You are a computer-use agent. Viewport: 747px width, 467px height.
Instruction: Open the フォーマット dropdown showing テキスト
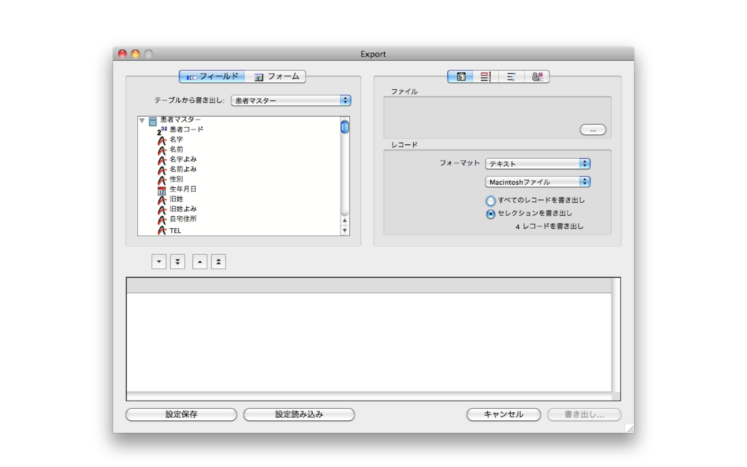(538, 163)
